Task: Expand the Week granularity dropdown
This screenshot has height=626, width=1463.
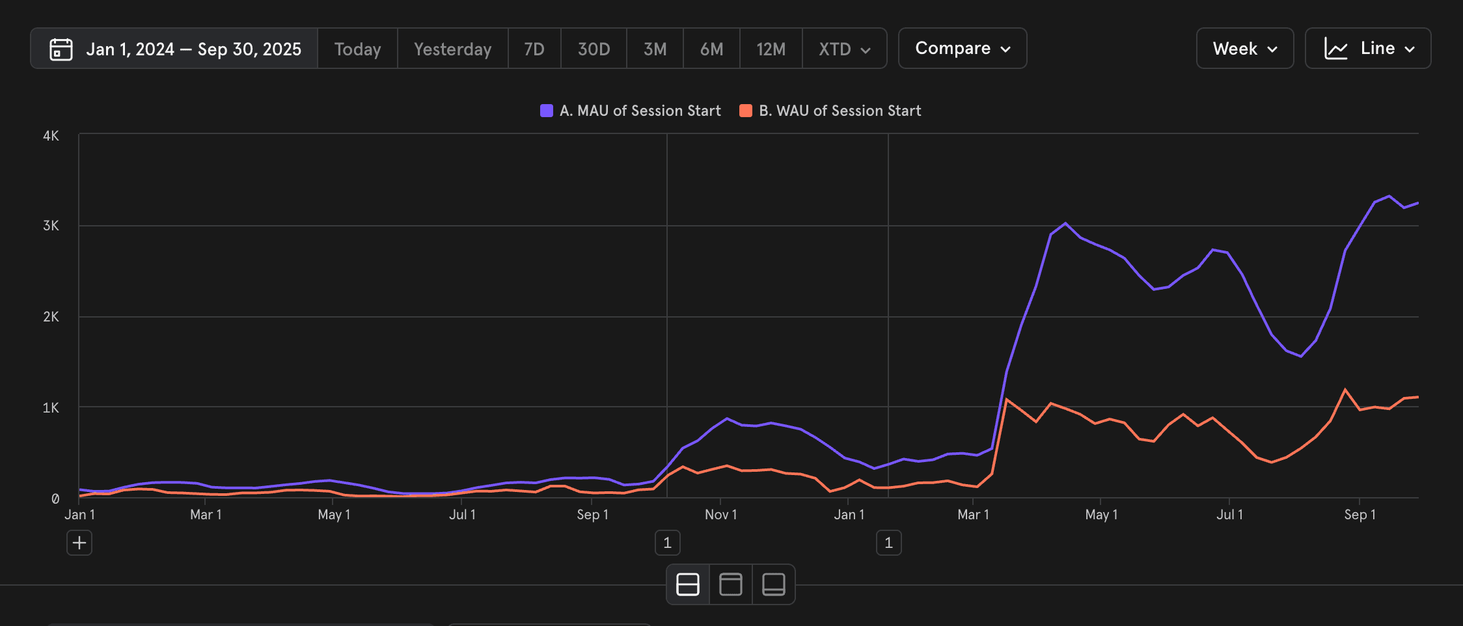Action: [x=1244, y=48]
